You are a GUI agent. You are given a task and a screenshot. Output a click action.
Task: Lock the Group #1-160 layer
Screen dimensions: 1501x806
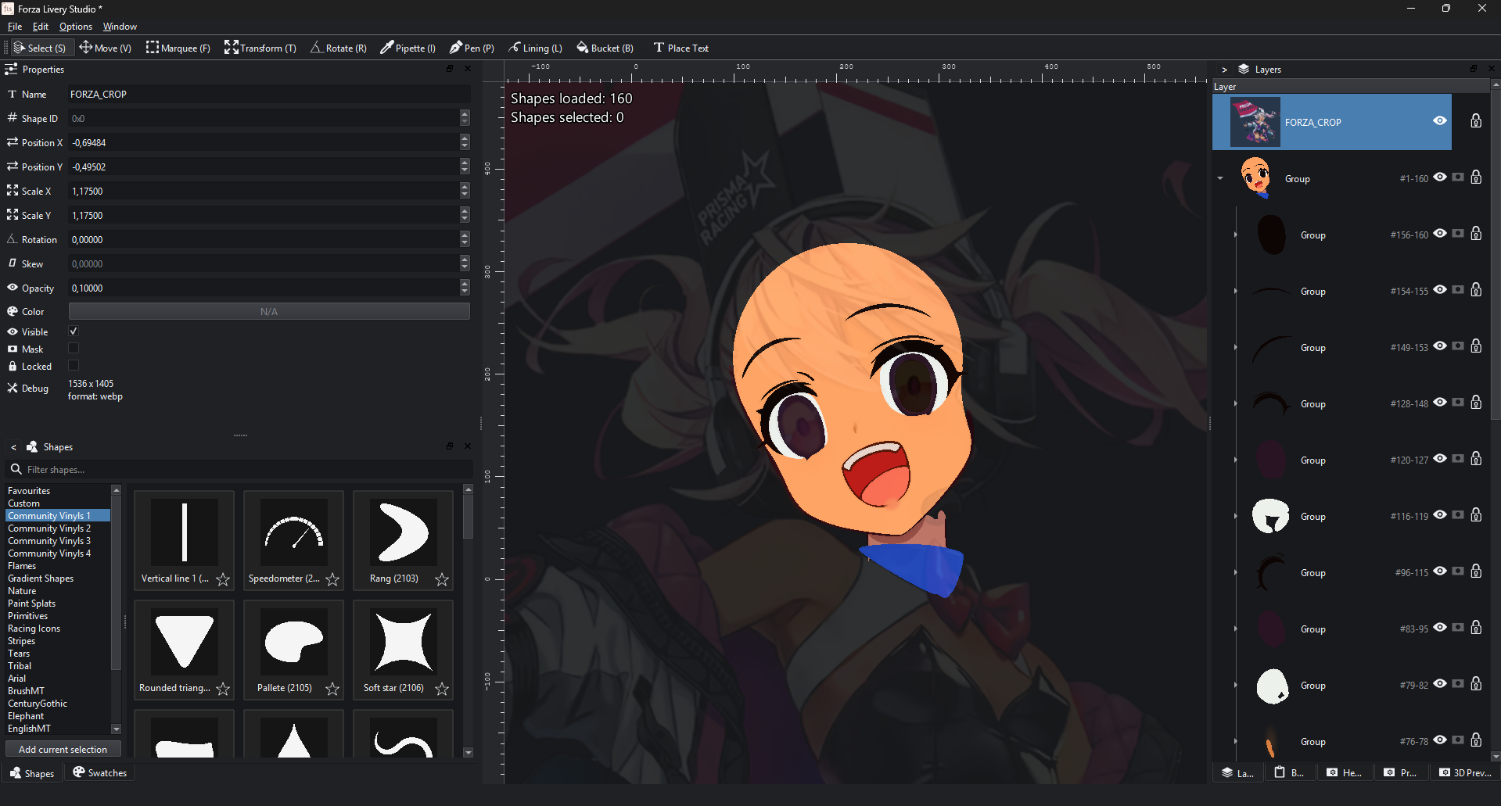(x=1476, y=177)
